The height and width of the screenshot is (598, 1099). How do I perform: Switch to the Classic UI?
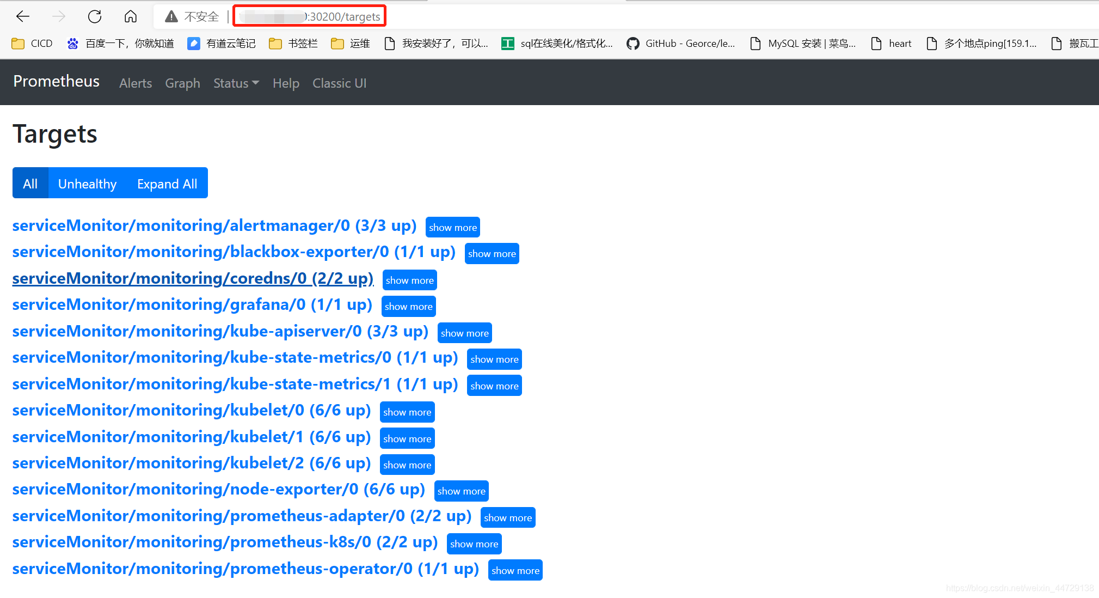coord(340,83)
